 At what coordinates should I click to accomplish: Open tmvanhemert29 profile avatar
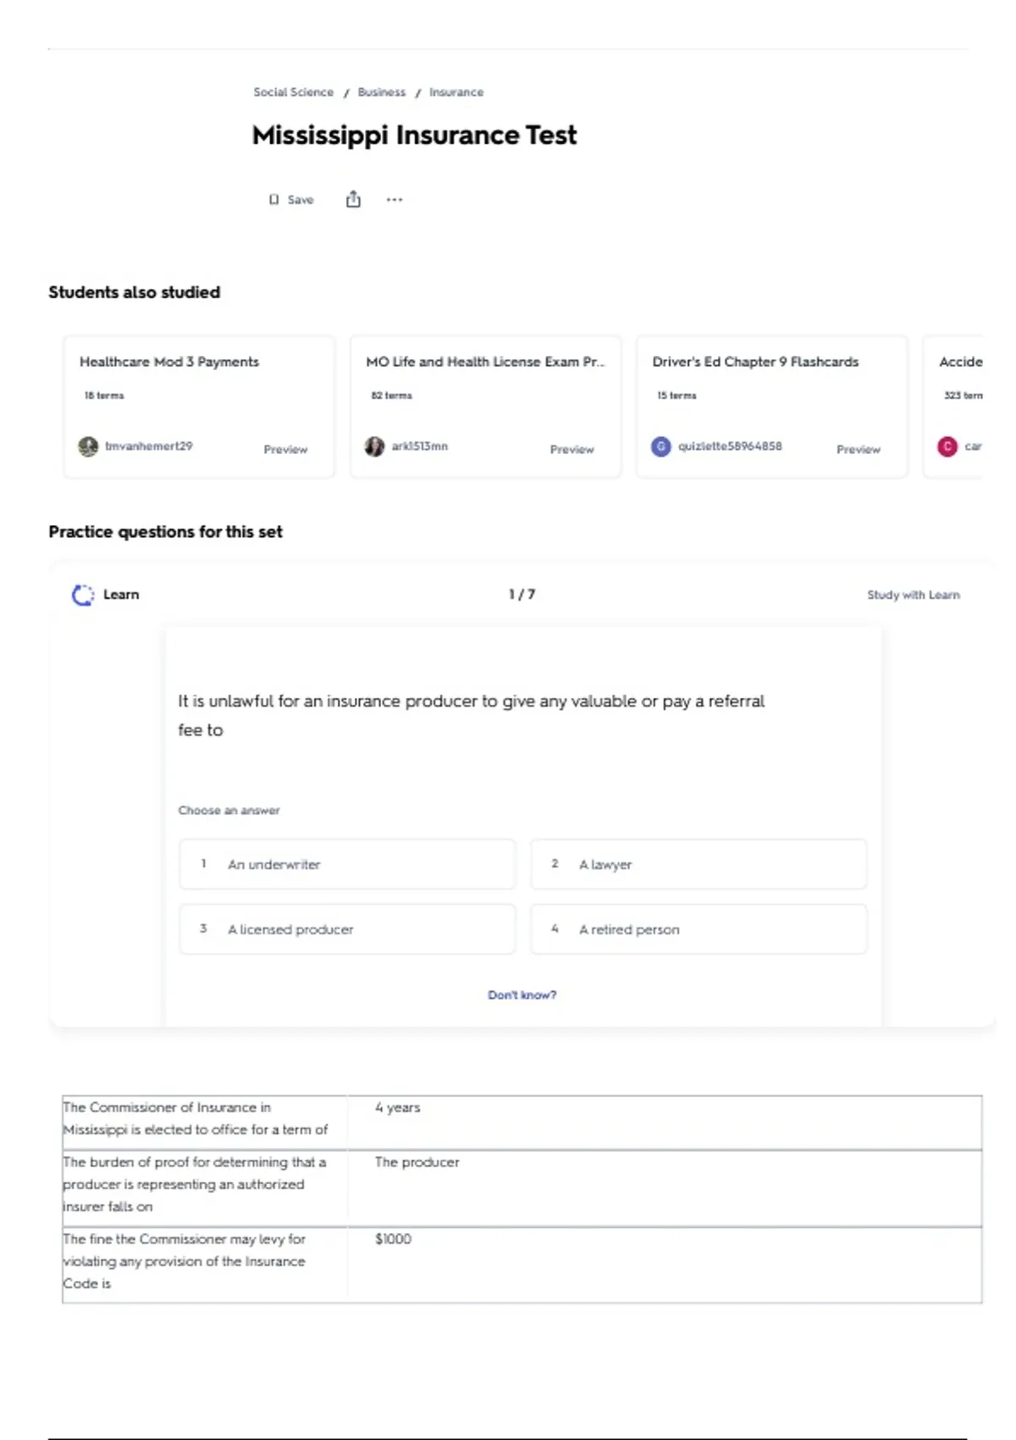(88, 446)
